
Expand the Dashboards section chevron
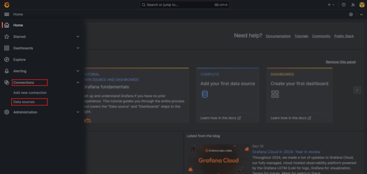(78, 48)
